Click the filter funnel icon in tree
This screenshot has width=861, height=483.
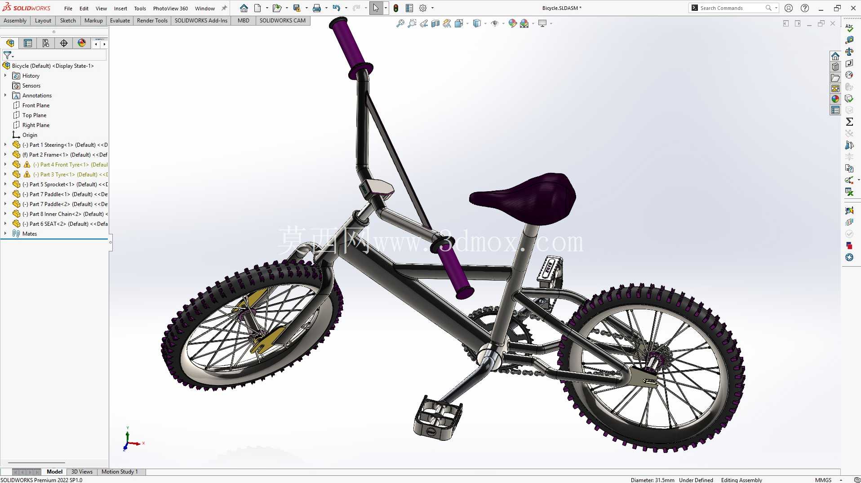[x=7, y=55]
